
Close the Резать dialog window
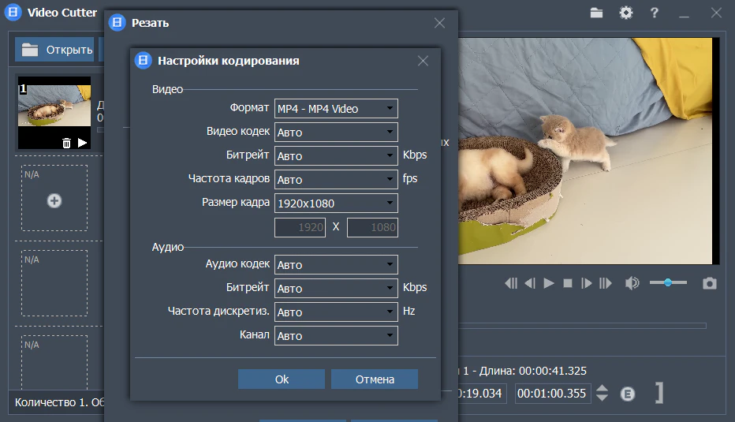(x=439, y=23)
